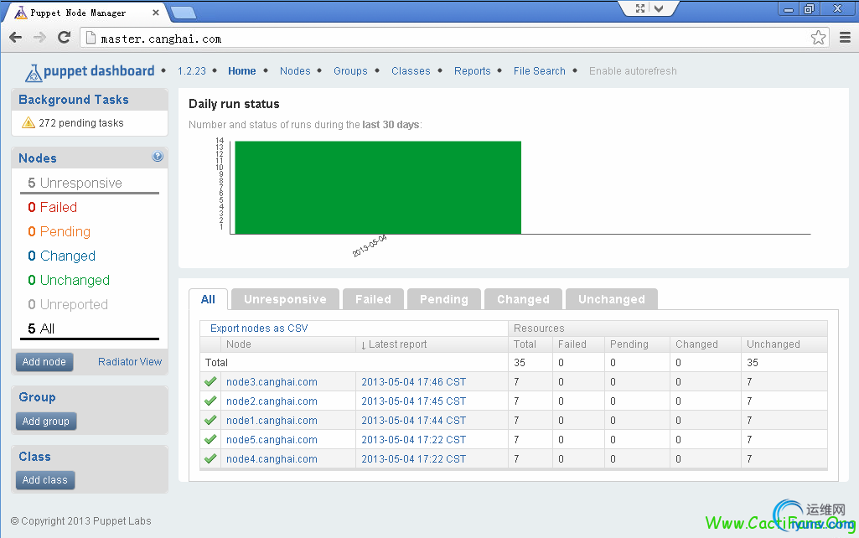Open Nodes navigation link
The width and height of the screenshot is (859, 538).
[x=295, y=70]
